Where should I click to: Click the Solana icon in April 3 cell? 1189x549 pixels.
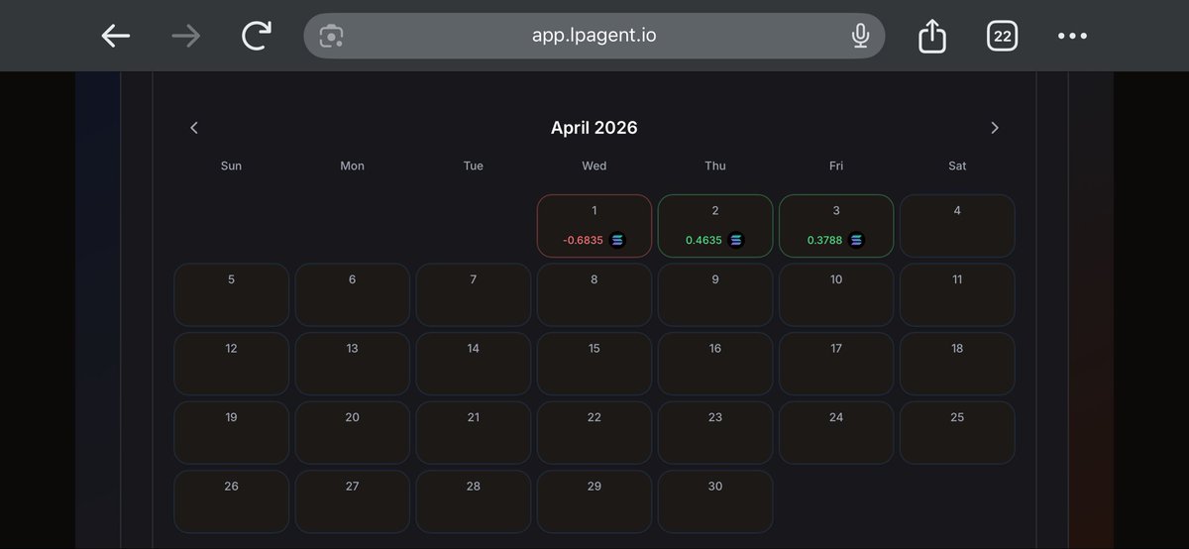[857, 240]
